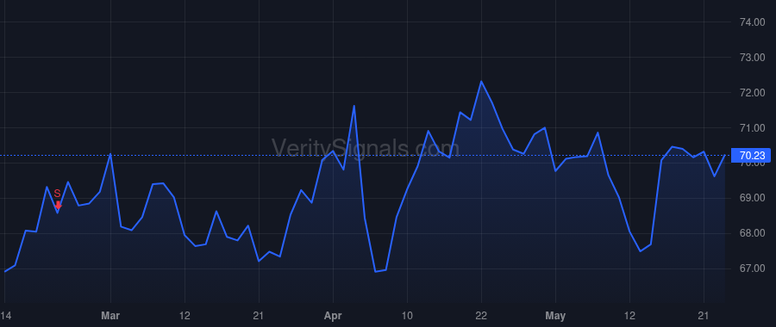The image size is (776, 327).
Task: Select the Mar date label on time axis
Action: [x=110, y=315]
